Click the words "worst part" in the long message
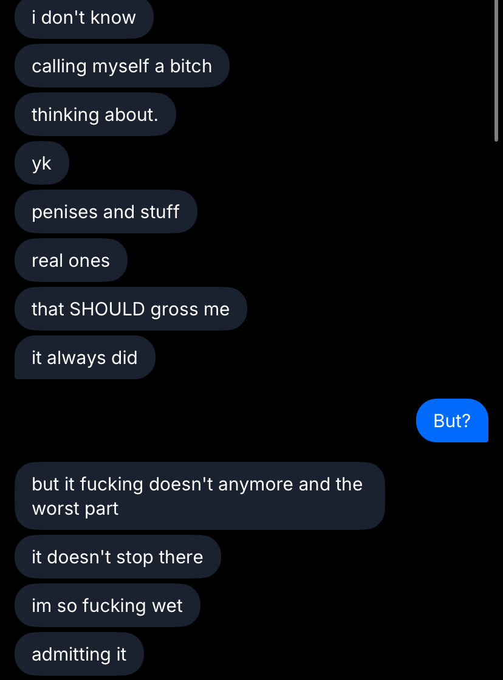 pos(75,509)
